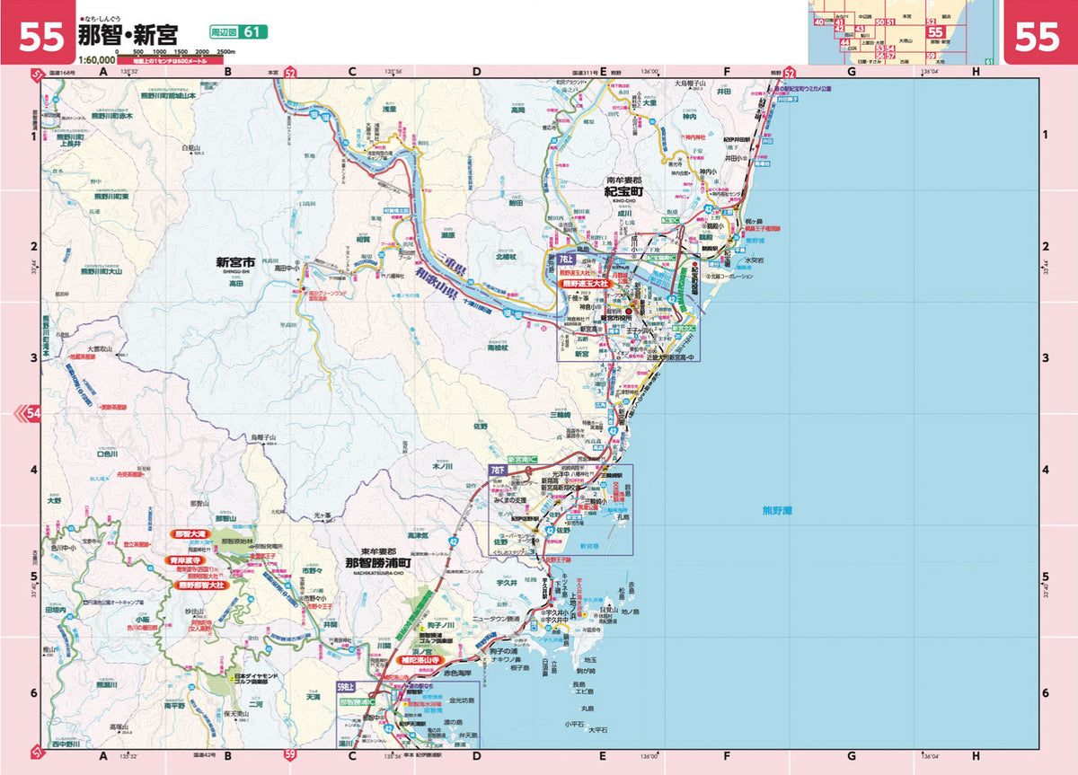
Task: Click the 那智勝浦IC green interchange label
Action: (356, 701)
